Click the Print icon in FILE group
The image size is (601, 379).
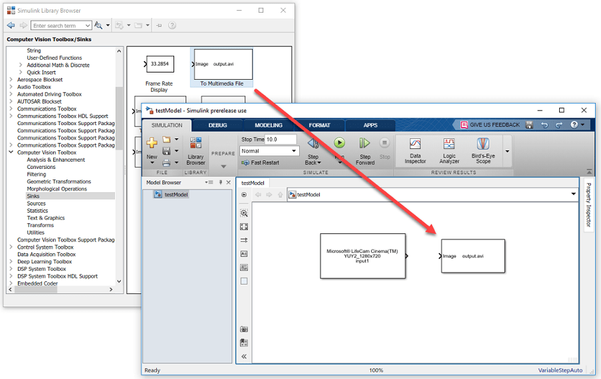166,163
